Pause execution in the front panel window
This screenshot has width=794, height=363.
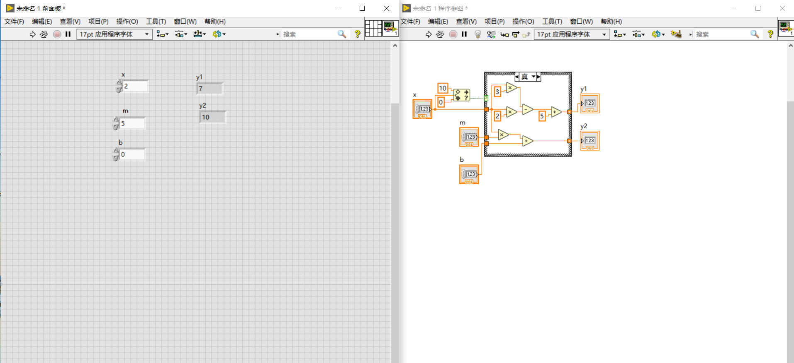(68, 34)
